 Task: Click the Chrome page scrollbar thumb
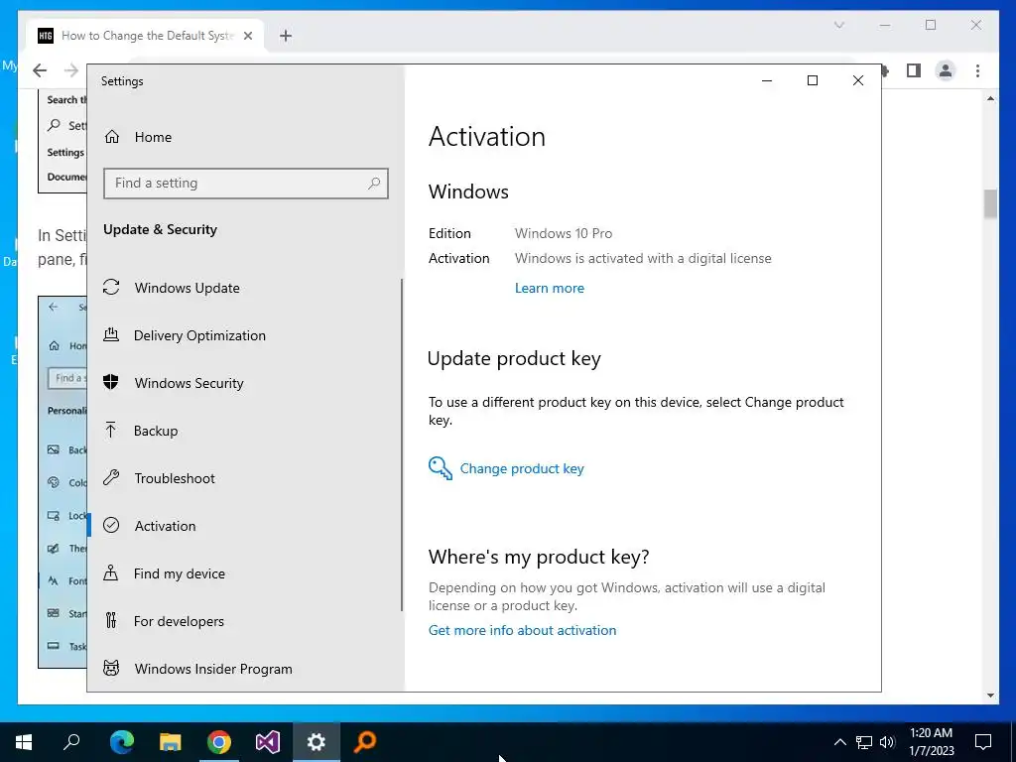point(990,204)
